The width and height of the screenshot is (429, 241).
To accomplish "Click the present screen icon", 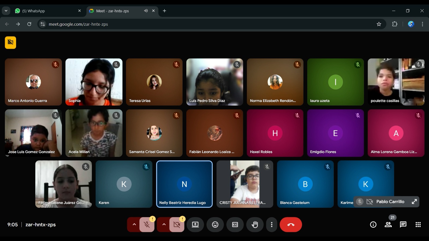I will coord(195,225).
